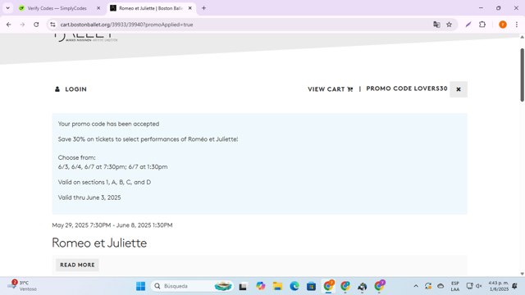
Task: Click the 'Valid thru June 3, 2025' text
Action: pyautogui.click(x=89, y=197)
